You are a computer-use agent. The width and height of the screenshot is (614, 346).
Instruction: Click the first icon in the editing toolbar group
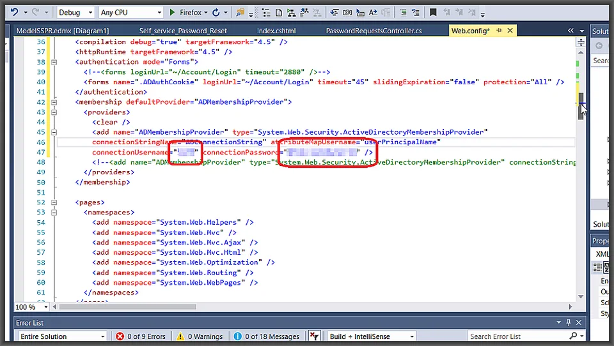pos(334,13)
